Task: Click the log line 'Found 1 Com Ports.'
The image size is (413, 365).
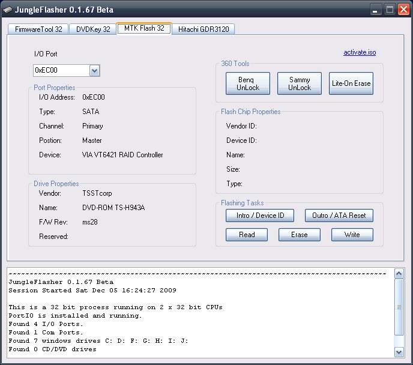Action: point(46,333)
